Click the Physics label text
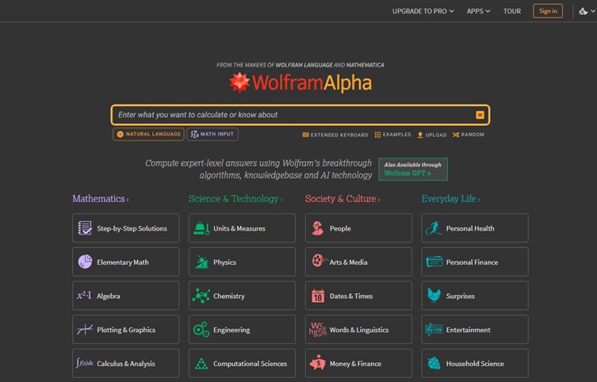Viewport: 597px width, 382px height. pyautogui.click(x=224, y=262)
